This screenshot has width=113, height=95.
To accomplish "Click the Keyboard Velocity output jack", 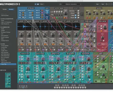I will [x=42, y=17].
